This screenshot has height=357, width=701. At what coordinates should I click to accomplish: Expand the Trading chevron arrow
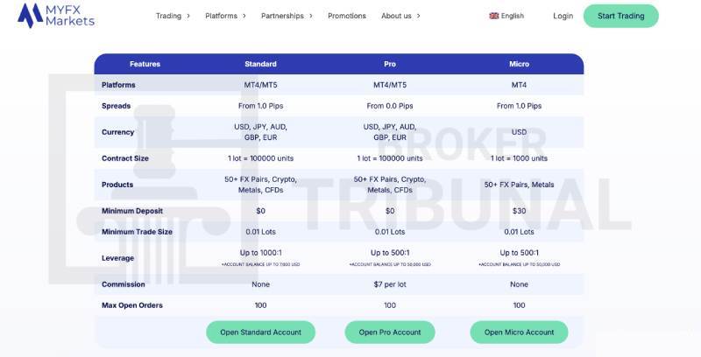tap(188, 16)
